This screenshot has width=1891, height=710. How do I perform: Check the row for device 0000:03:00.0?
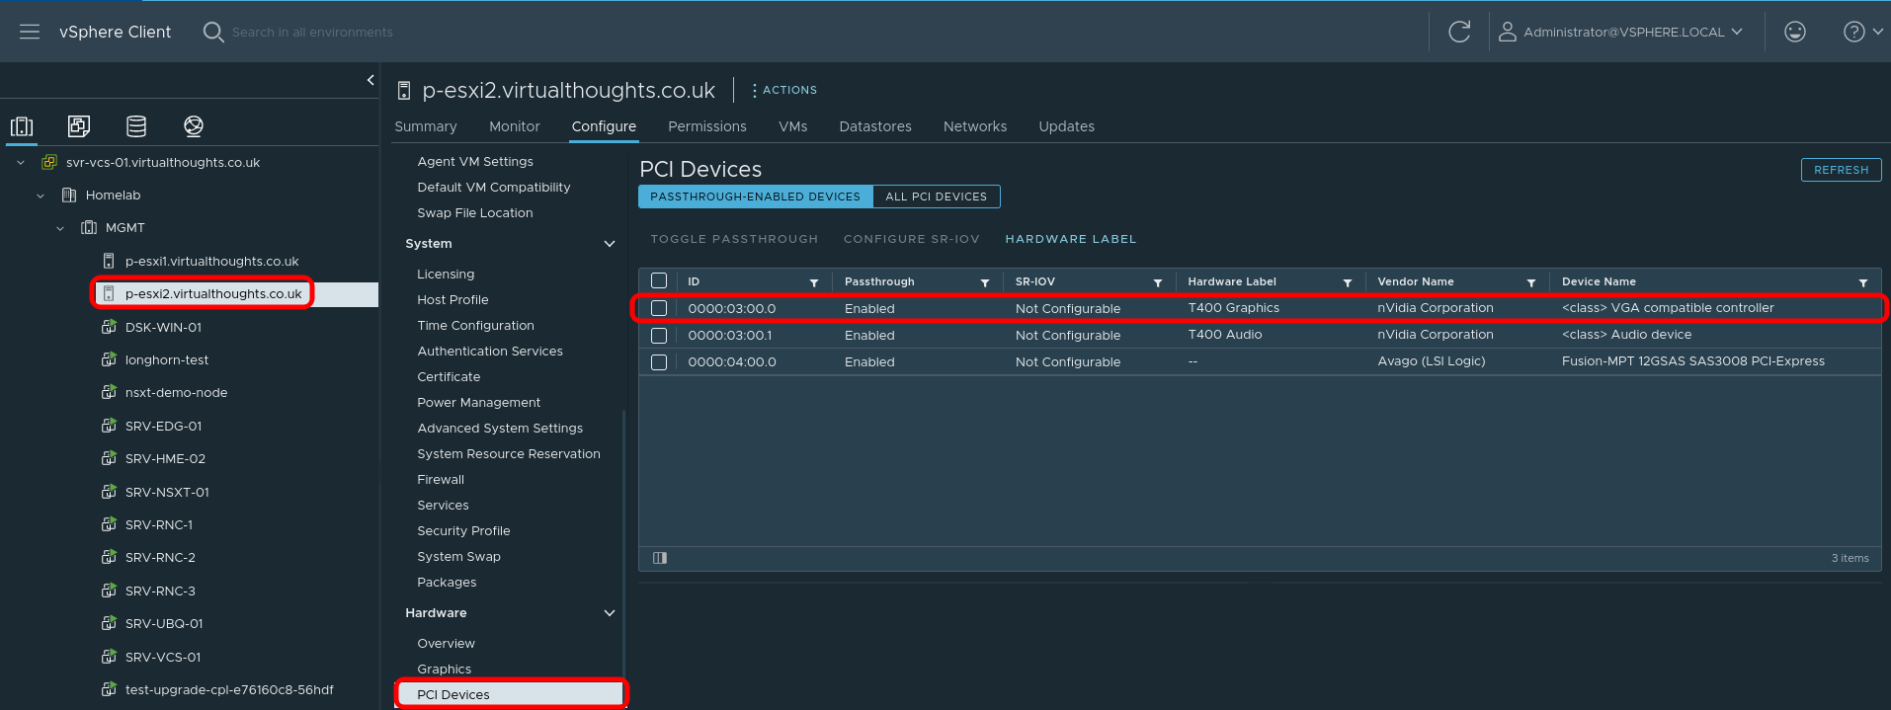(x=659, y=308)
